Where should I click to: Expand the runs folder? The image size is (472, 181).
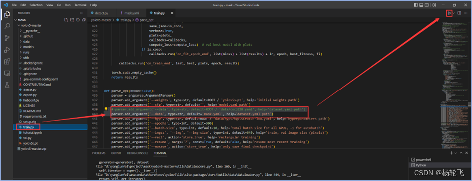(x=26, y=52)
